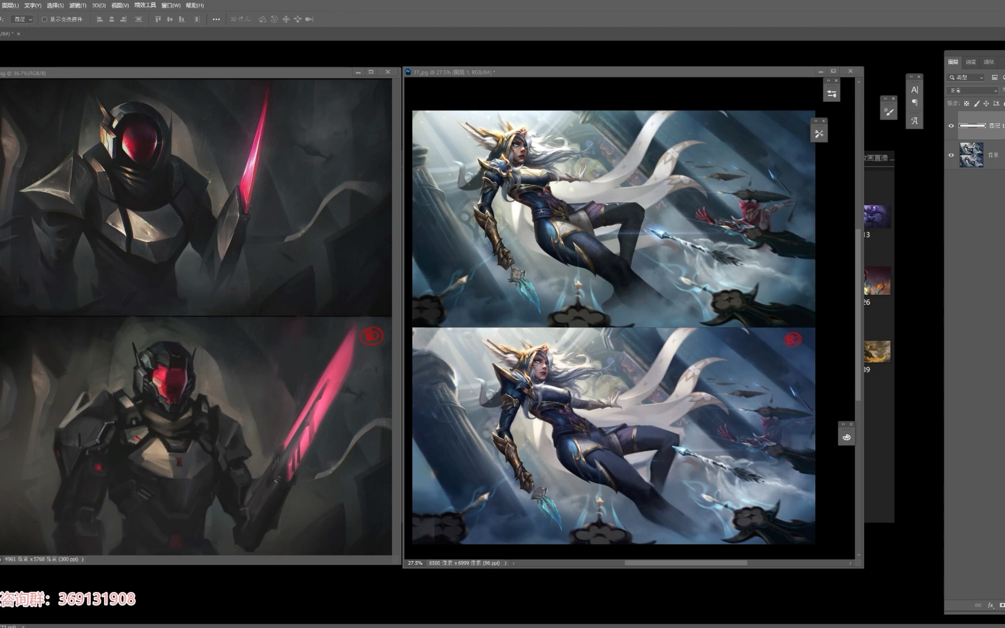This screenshot has width=1005, height=628.
Task: Select the 背景 layer thumbnail
Action: tap(971, 155)
